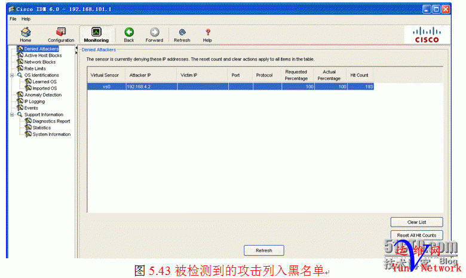Open System Information in the tree
Viewport: 466px width, 278px height.
pos(52,135)
